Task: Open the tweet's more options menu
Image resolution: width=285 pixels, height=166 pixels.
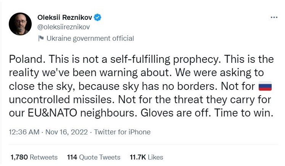Action: [x=274, y=18]
